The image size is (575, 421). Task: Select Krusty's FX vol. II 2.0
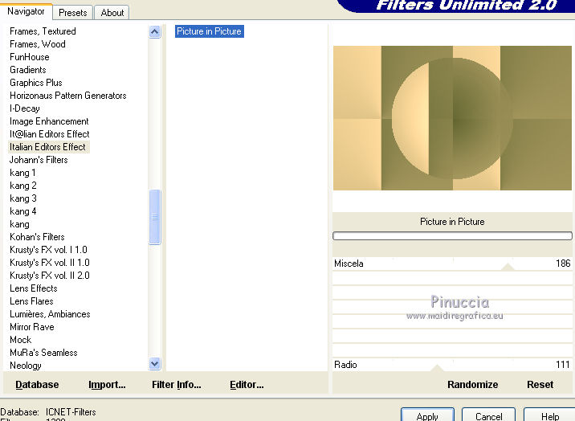coord(50,275)
